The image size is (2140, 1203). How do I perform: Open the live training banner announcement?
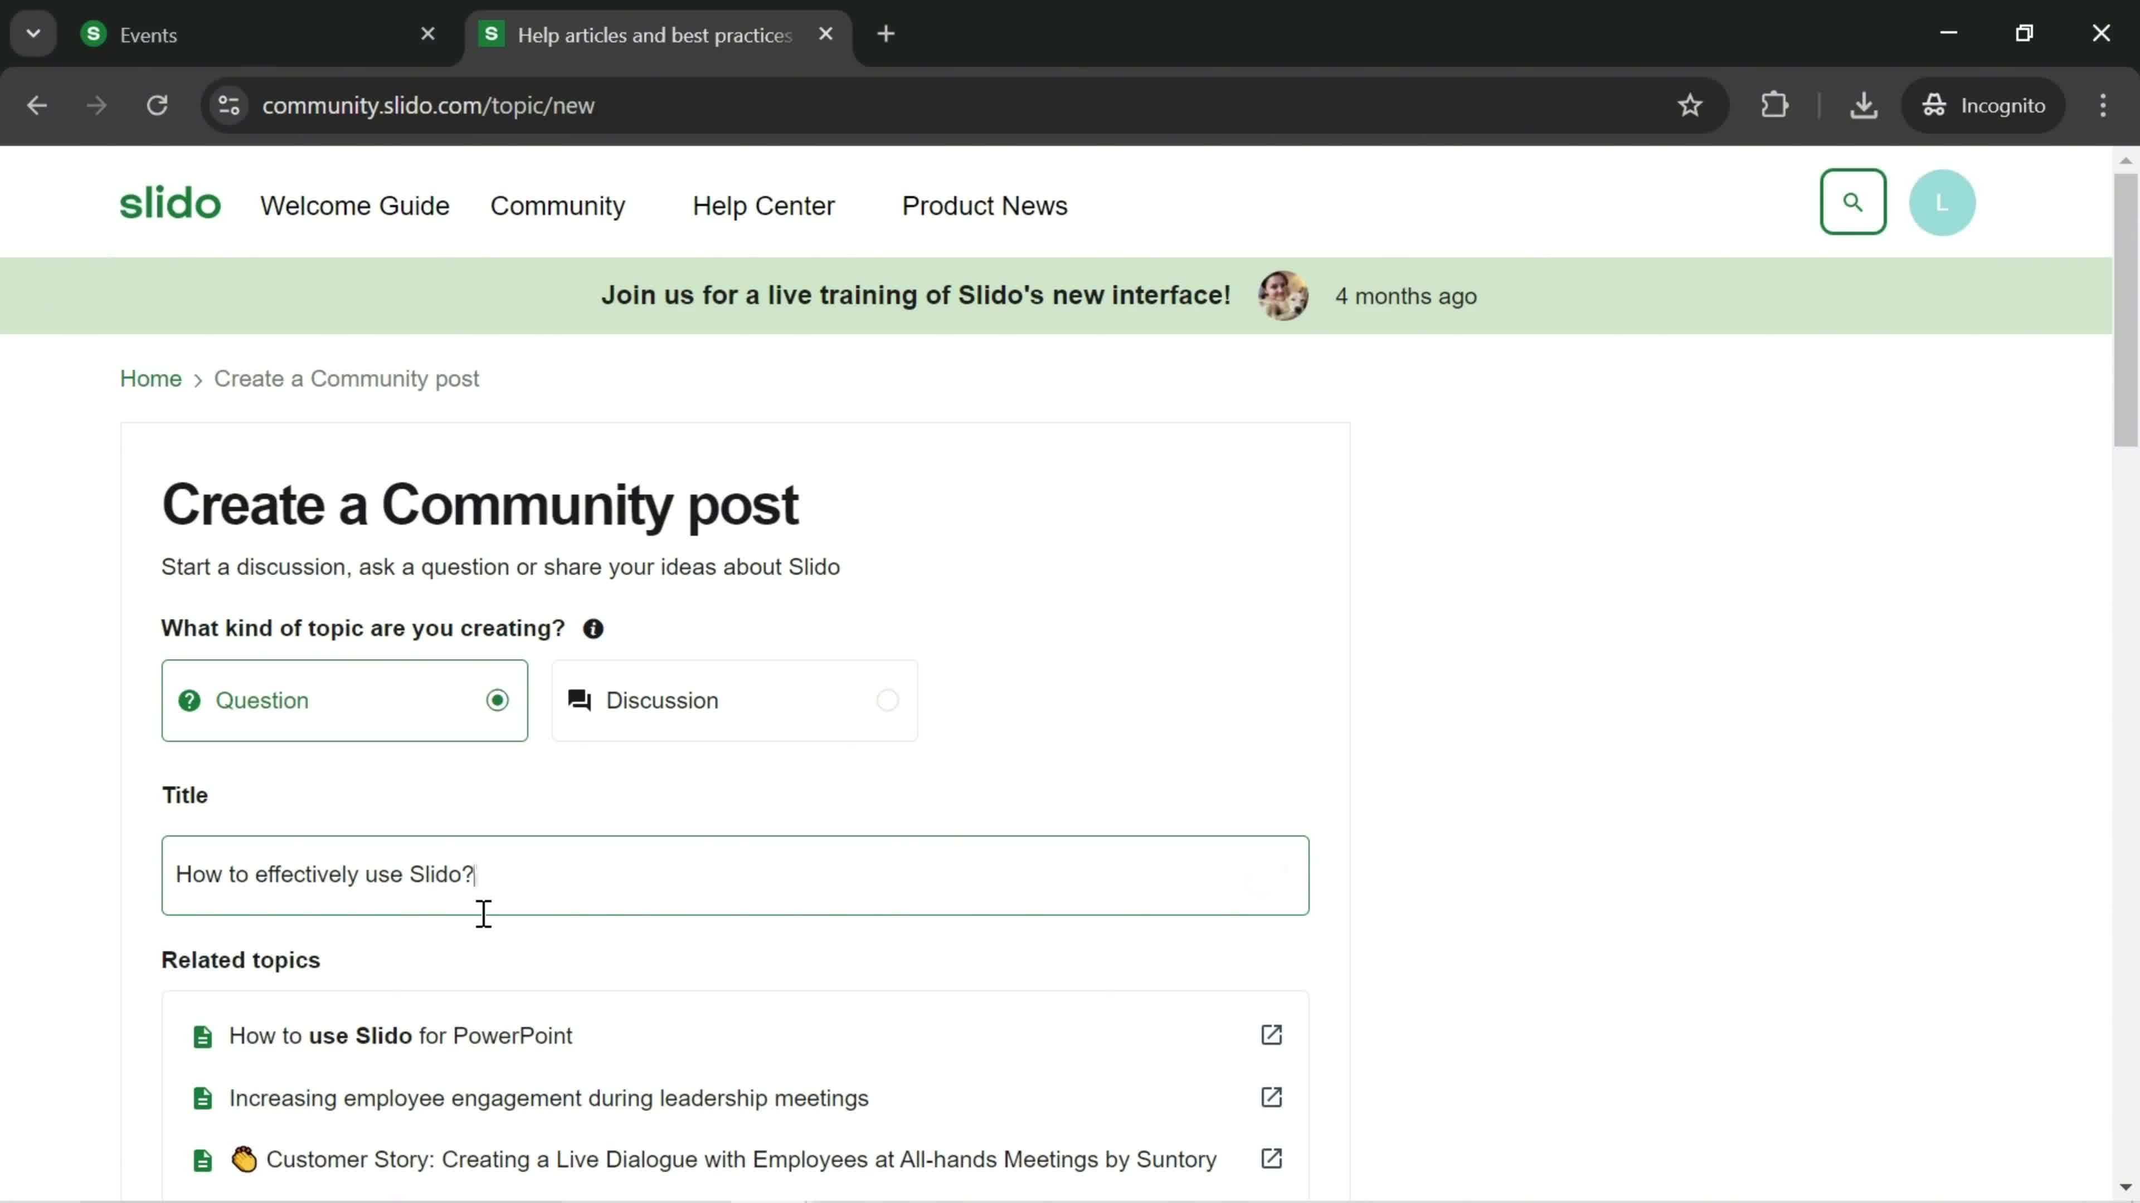(916, 296)
